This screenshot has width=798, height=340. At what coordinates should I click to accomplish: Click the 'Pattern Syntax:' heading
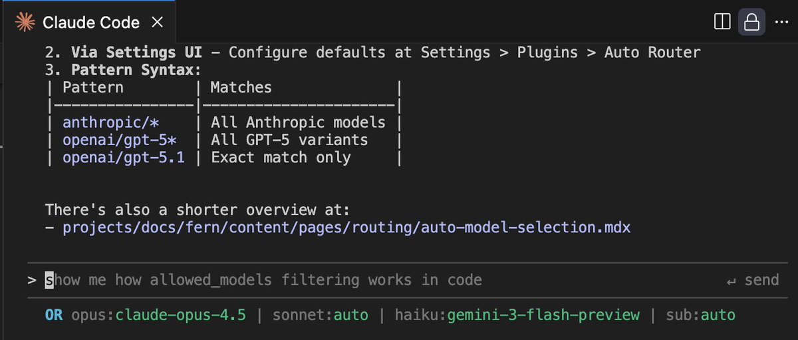(136, 70)
